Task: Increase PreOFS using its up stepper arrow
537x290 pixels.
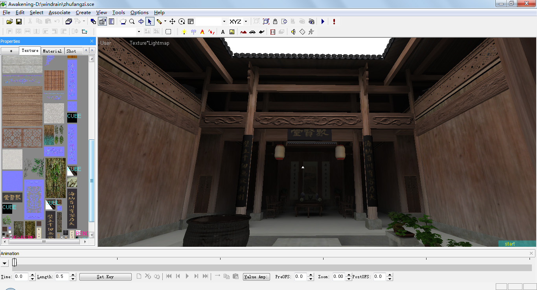Action: (x=310, y=275)
